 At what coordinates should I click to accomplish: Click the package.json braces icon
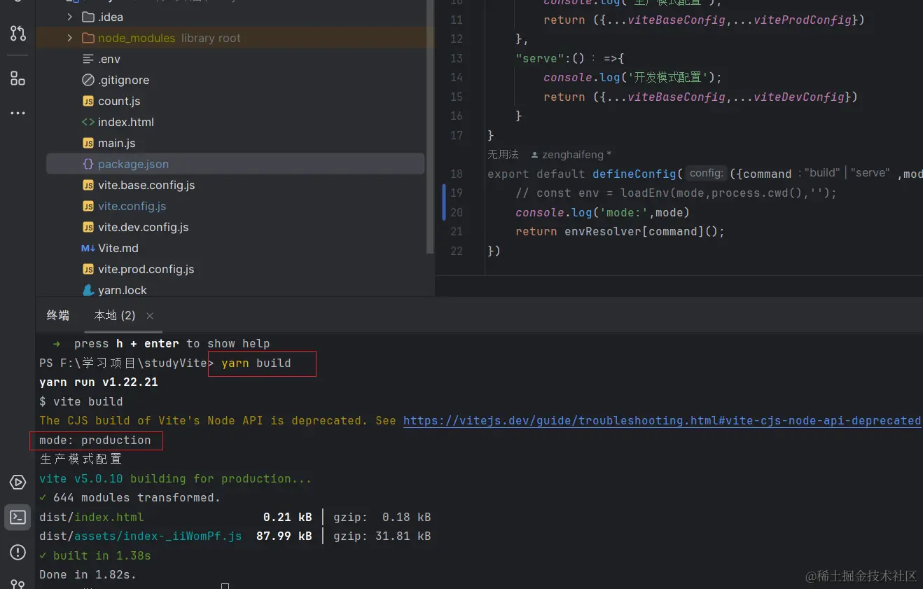point(88,164)
